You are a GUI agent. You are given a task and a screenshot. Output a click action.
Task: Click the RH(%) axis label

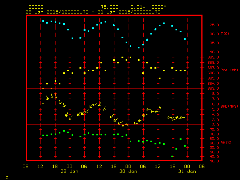click(x=226, y=143)
